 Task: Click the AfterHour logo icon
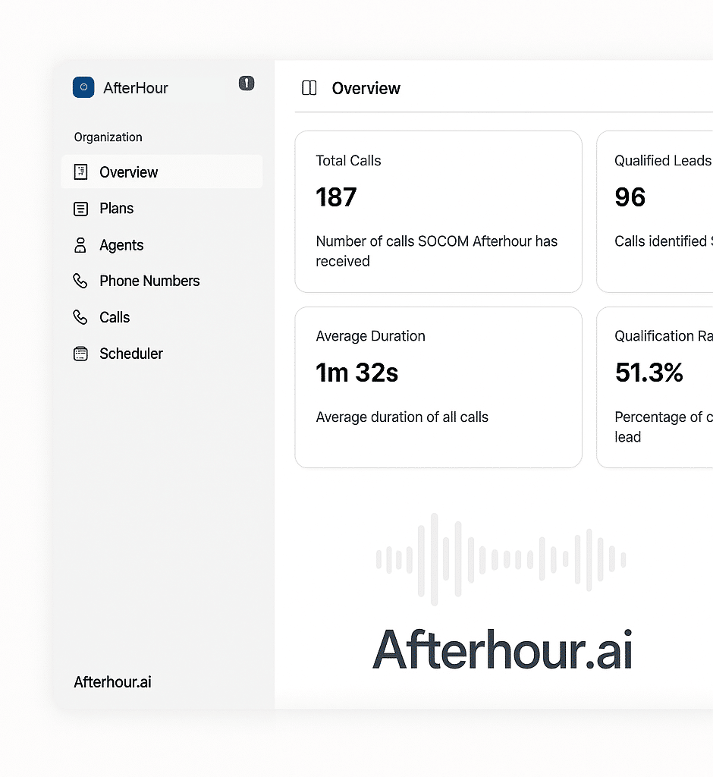click(83, 87)
